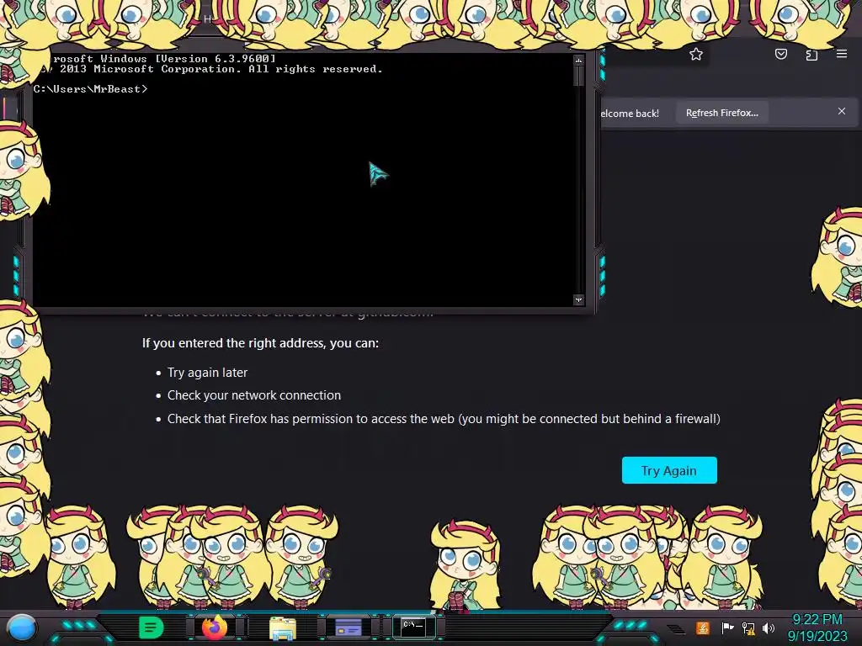This screenshot has width=862, height=646.
Task: Click the Java tray icon
Action: [x=703, y=627]
